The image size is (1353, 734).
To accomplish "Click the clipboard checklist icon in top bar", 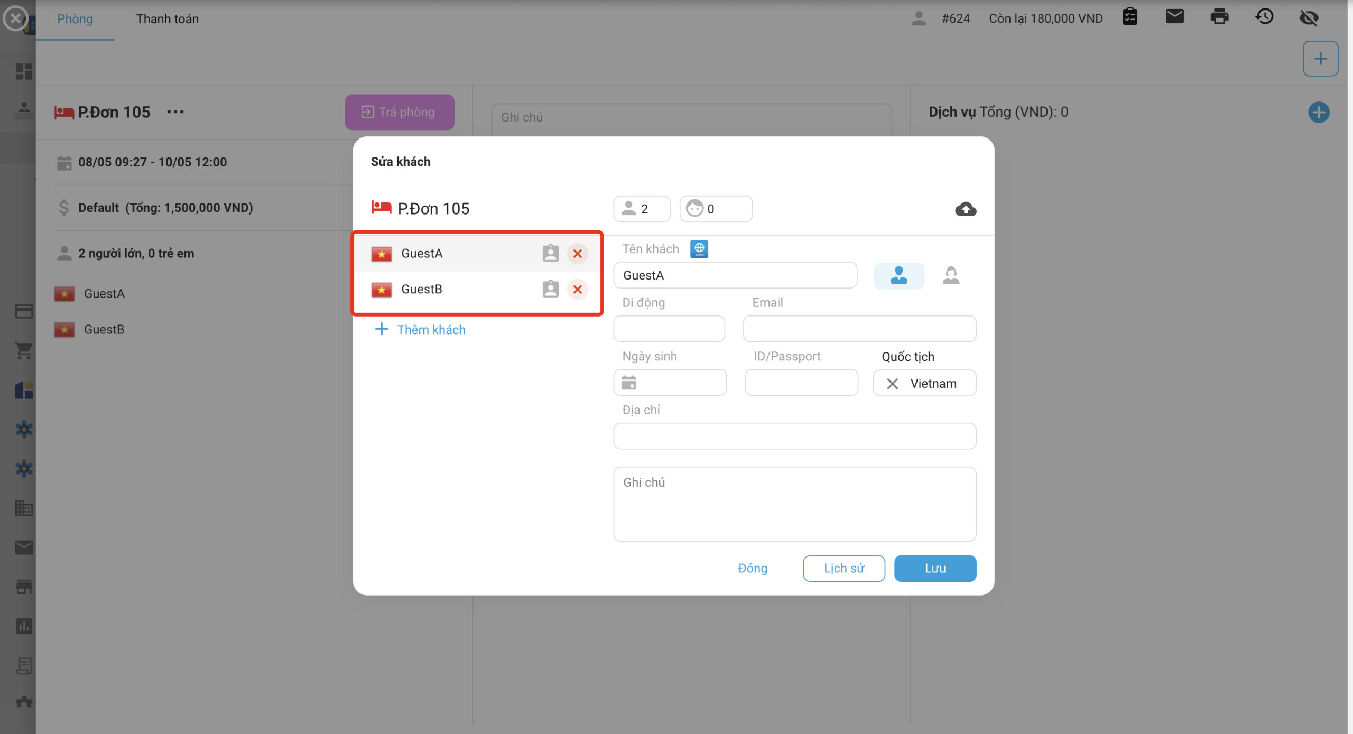I will tap(1130, 17).
